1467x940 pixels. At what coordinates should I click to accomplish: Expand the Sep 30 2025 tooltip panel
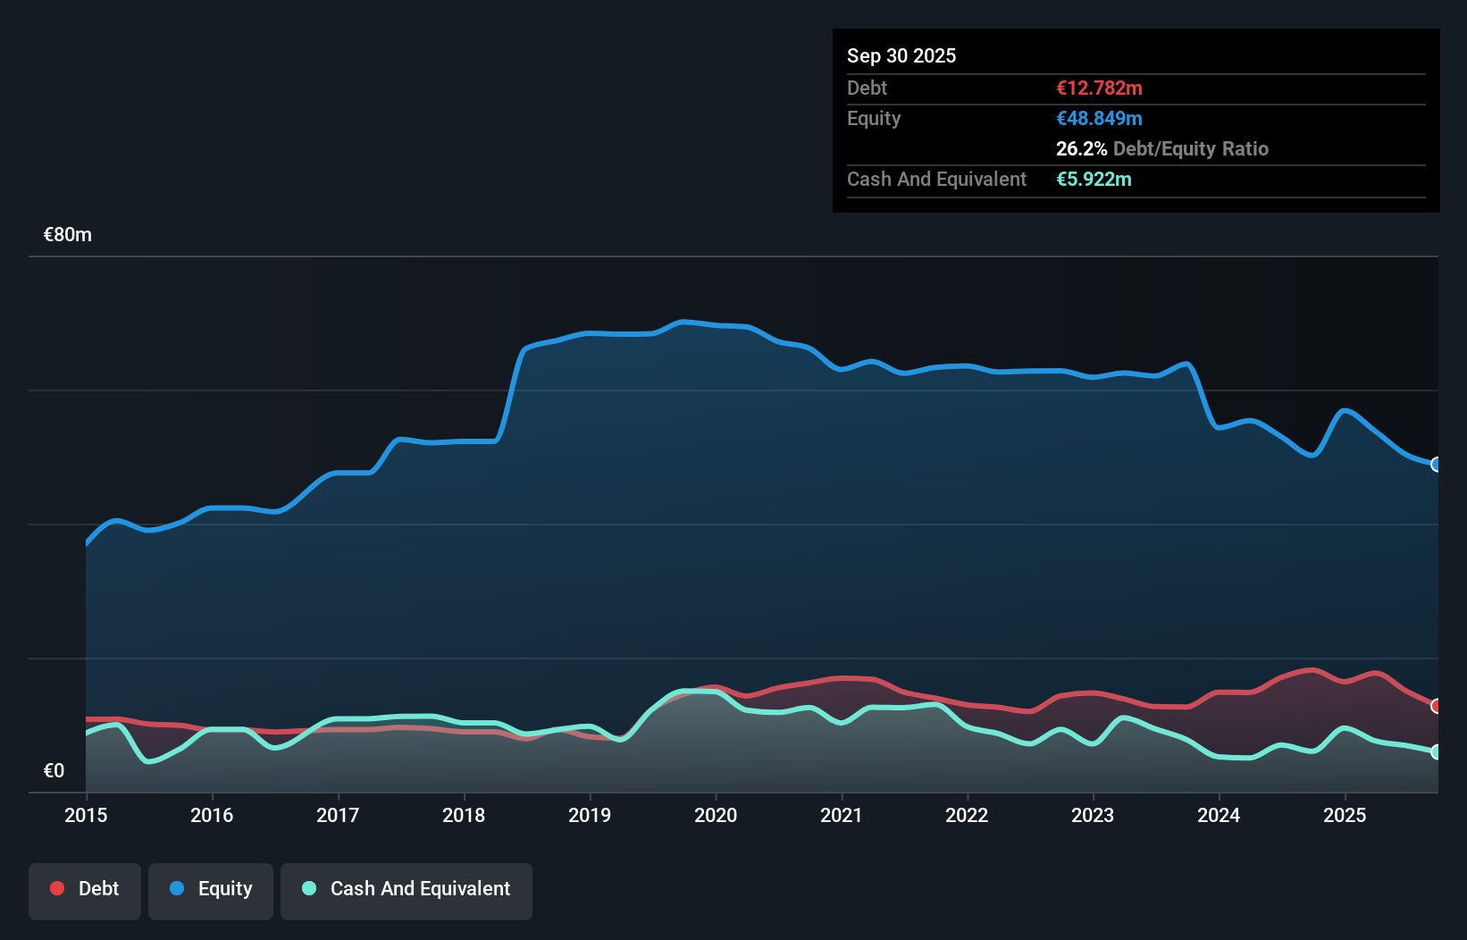click(x=901, y=55)
